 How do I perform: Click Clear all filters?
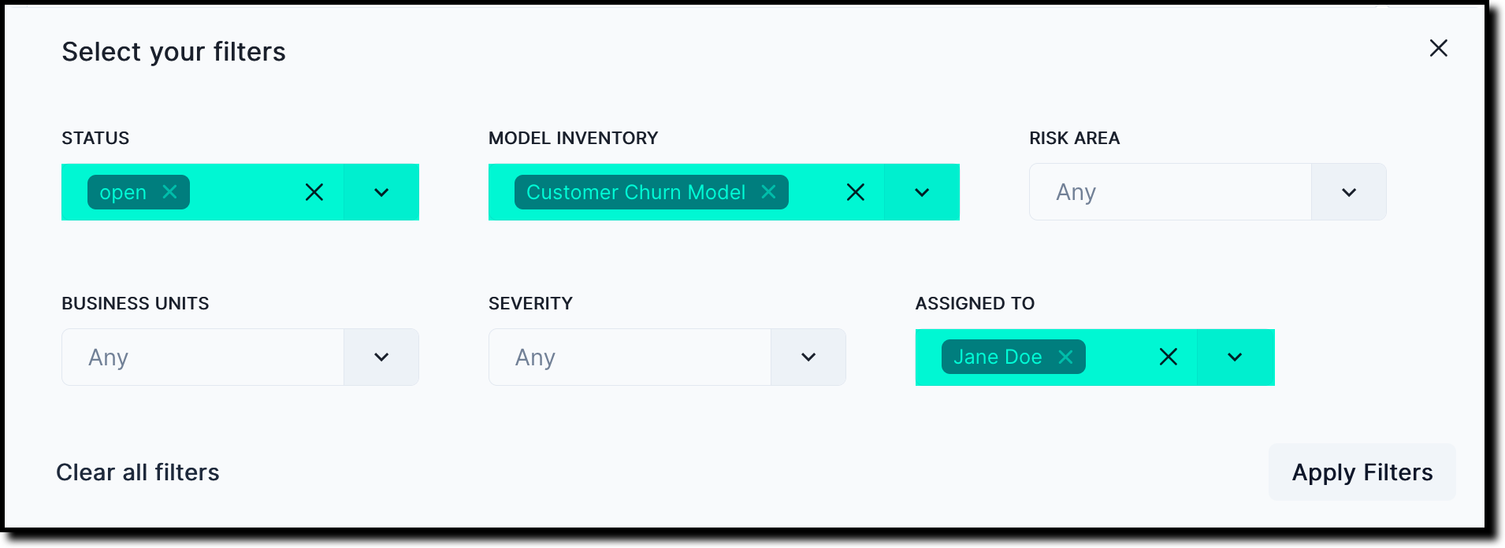(138, 472)
